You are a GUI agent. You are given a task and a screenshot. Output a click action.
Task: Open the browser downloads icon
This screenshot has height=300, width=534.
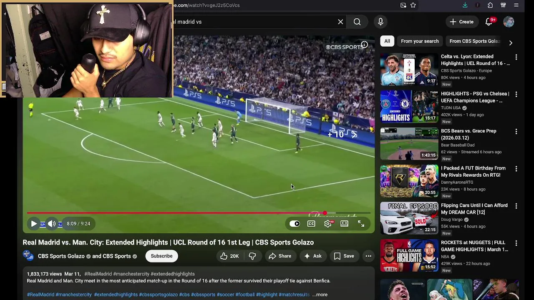[465, 5]
